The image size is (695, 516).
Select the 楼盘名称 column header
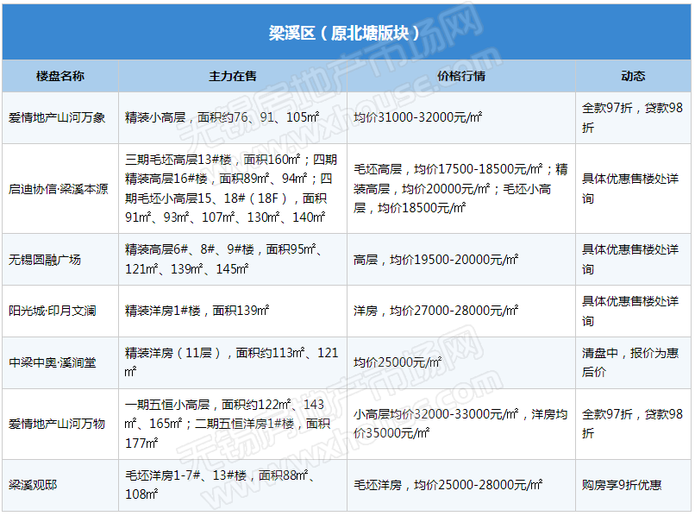(x=60, y=76)
